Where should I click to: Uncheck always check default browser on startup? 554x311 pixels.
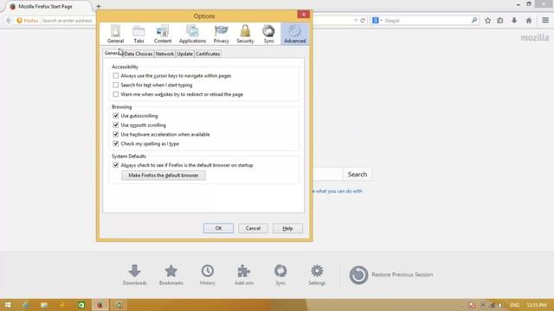[115, 165]
